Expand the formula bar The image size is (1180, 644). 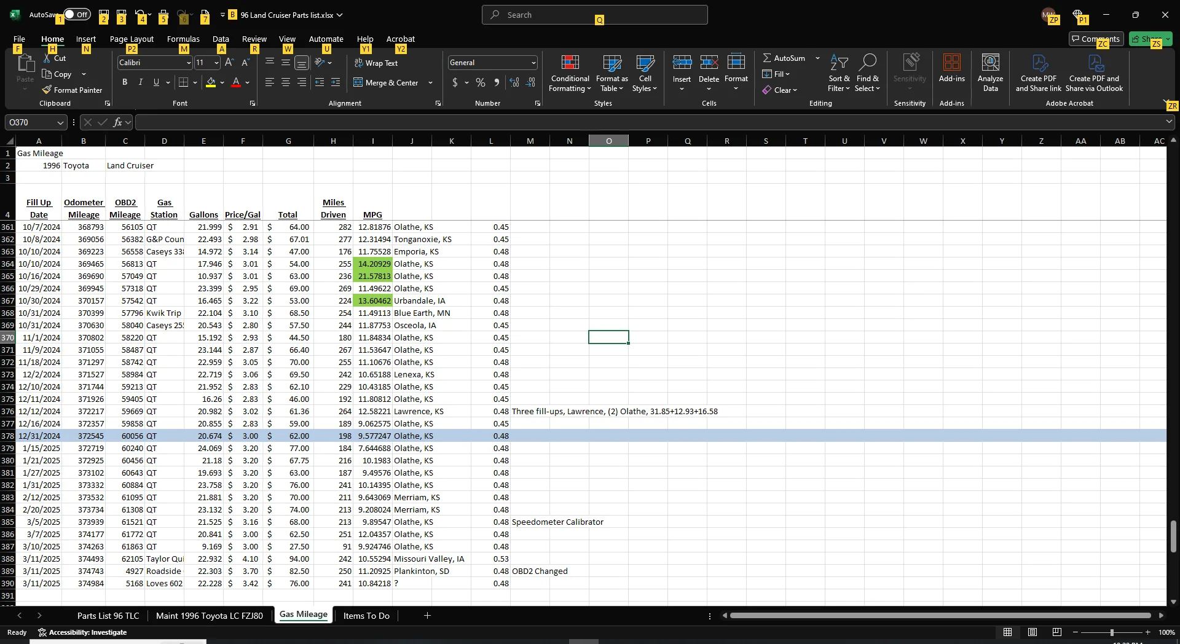tap(1170, 122)
